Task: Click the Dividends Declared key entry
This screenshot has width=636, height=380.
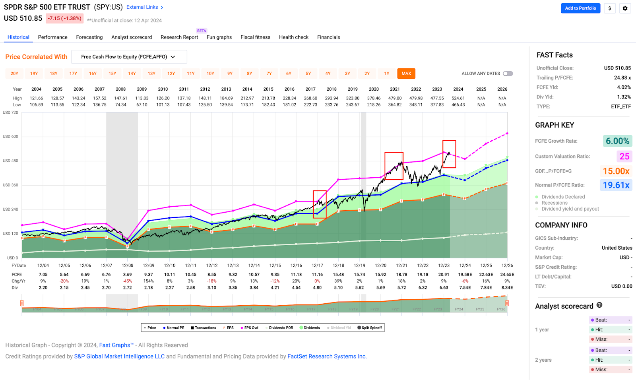Action: [x=560, y=197]
